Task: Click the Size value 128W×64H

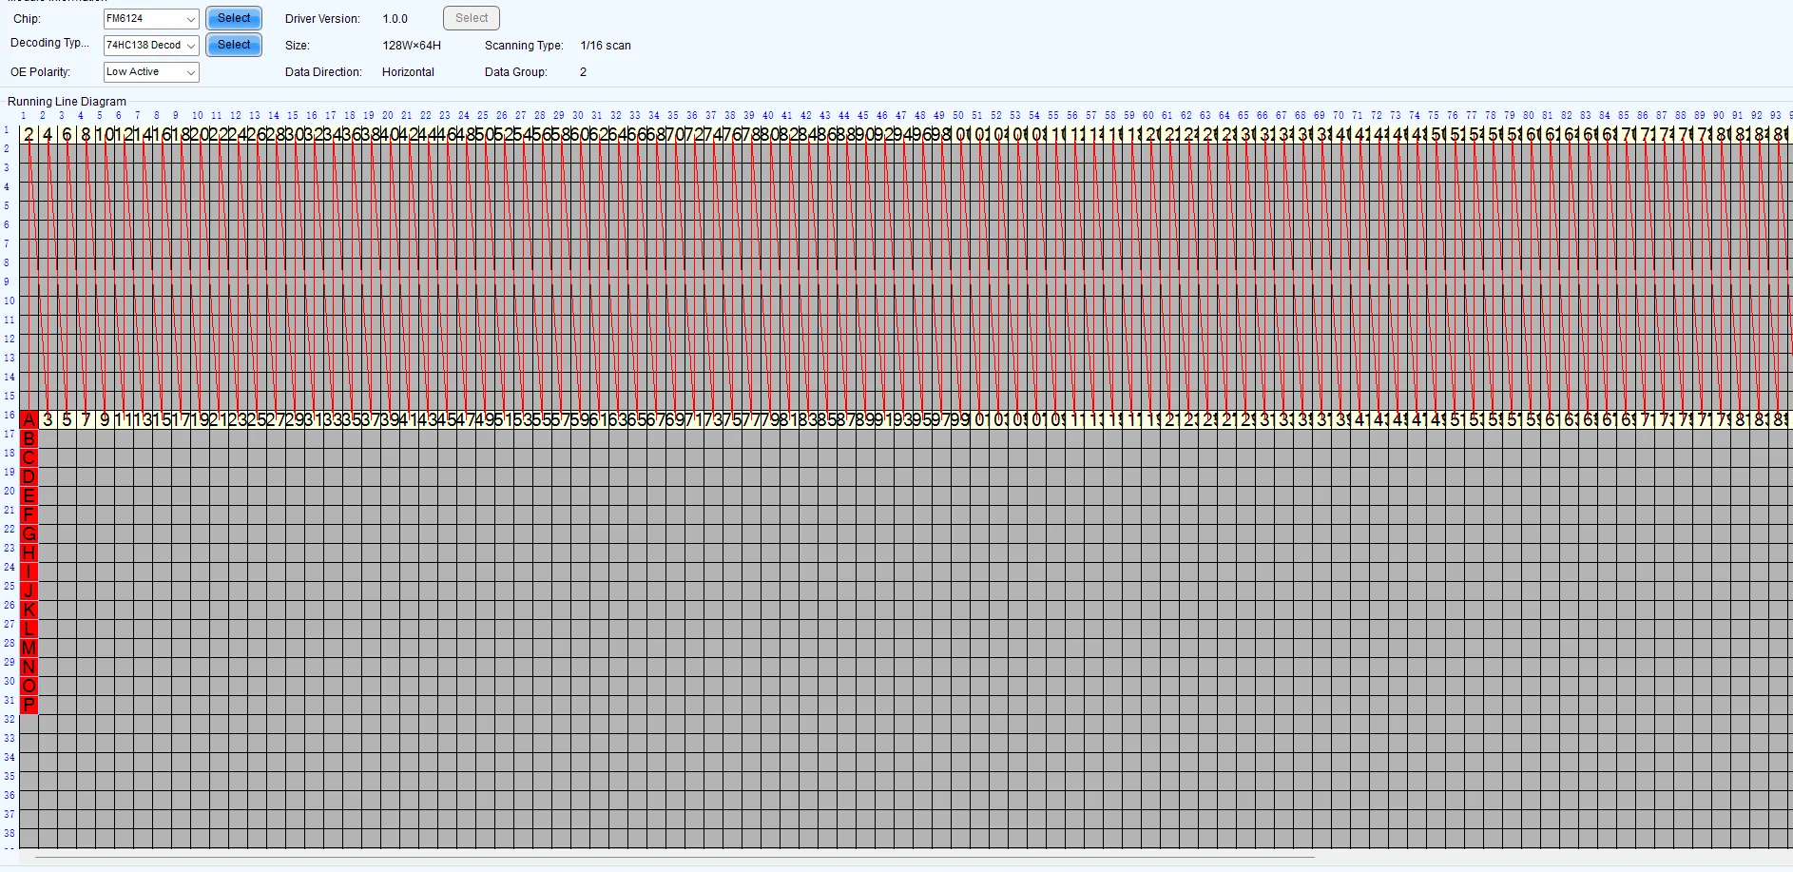Action: click(x=412, y=46)
